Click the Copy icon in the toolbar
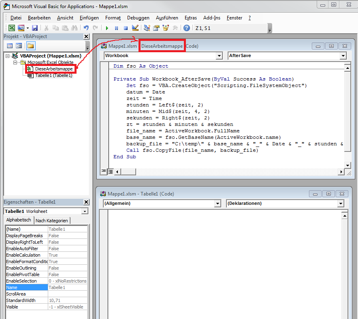 coord(56,28)
